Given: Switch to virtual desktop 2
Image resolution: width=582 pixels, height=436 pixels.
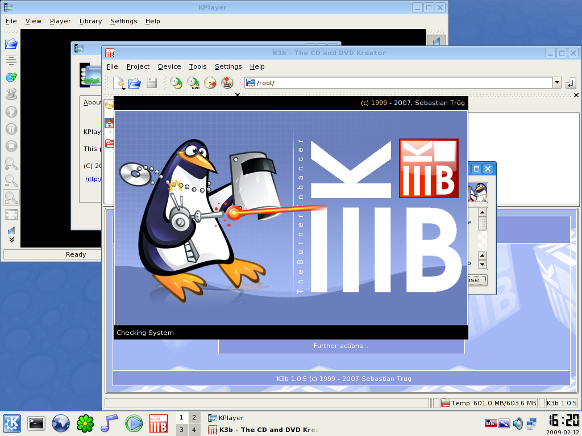Looking at the screenshot, I should pyautogui.click(x=194, y=417).
